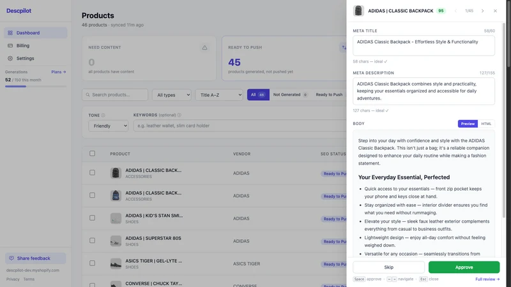This screenshot has height=287, width=511.
Task: Click the Skip button
Action: pyautogui.click(x=388, y=267)
